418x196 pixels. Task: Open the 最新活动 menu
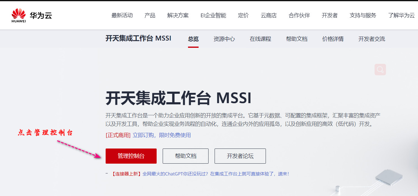tap(122, 15)
